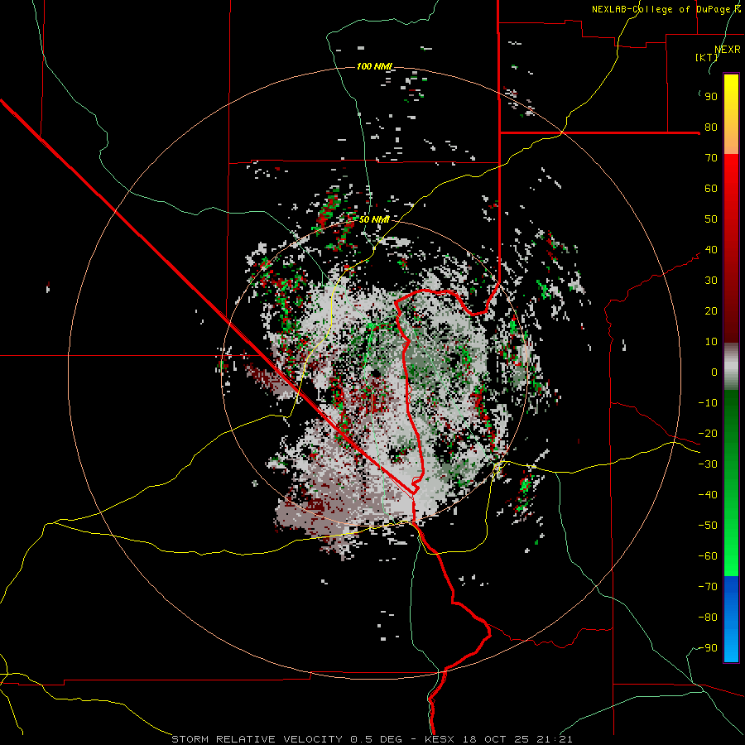Click the "NEXR" label above the scale
This screenshot has width=745, height=745.
click(728, 50)
